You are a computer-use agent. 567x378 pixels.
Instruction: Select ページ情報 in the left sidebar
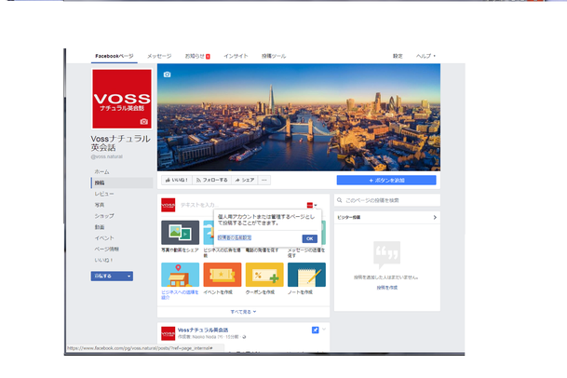click(121, 250)
